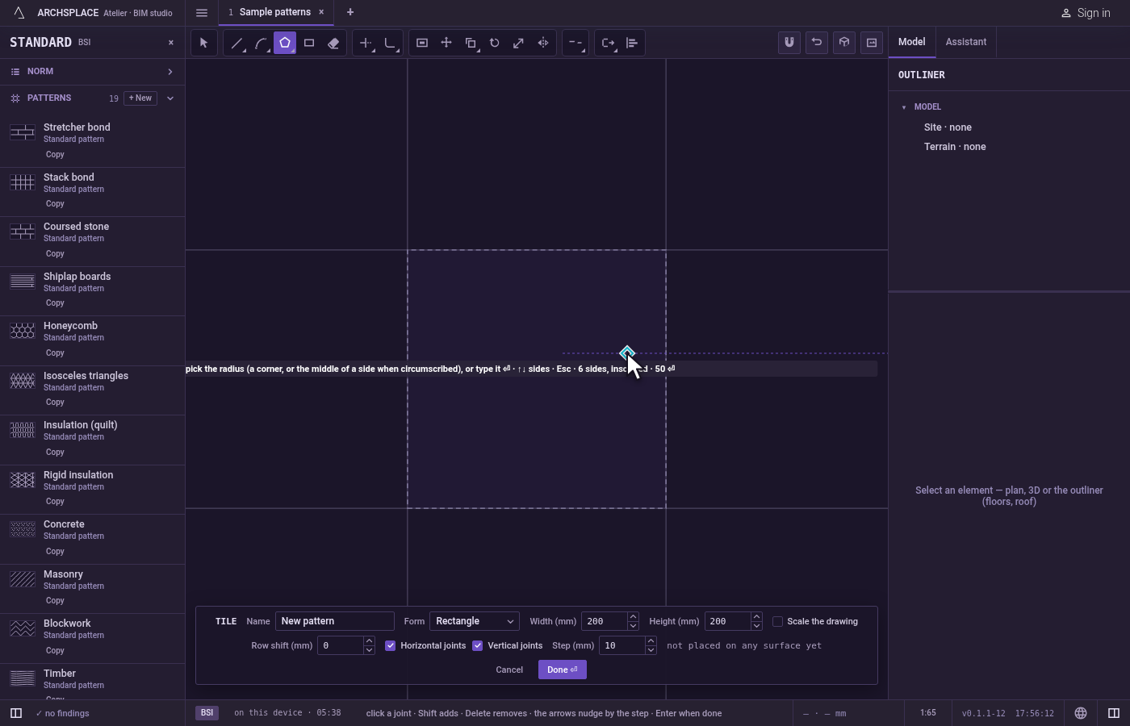Choose the Mirror/flip tool
Viewport: 1130px width, 726px height.
click(543, 43)
